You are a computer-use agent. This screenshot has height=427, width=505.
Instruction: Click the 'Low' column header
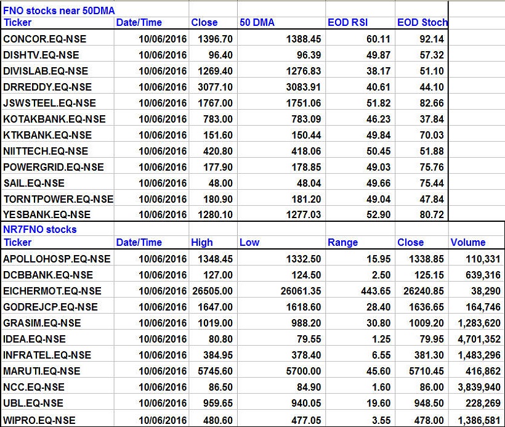click(x=249, y=242)
